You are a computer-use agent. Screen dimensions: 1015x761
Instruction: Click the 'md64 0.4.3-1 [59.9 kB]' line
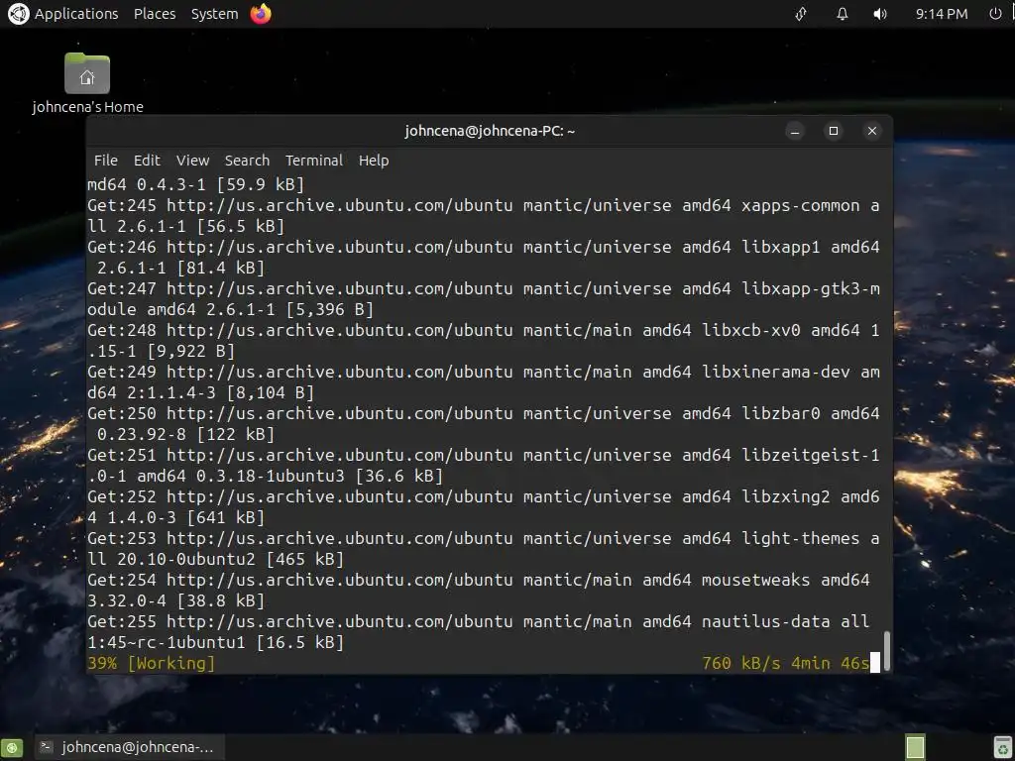click(x=195, y=185)
